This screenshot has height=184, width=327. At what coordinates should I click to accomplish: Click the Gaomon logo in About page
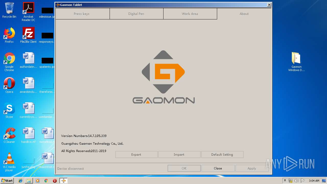(163, 77)
